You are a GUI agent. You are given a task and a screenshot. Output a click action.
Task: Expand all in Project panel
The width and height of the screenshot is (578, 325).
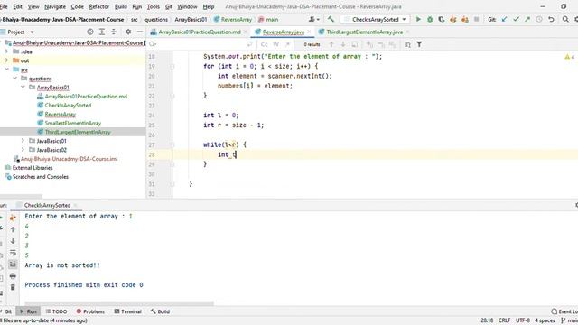[102, 32]
